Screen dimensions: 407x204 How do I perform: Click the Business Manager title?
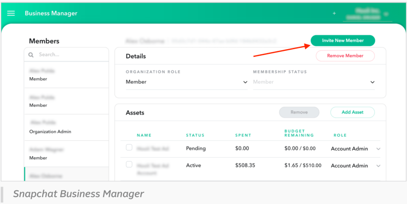[51, 13]
